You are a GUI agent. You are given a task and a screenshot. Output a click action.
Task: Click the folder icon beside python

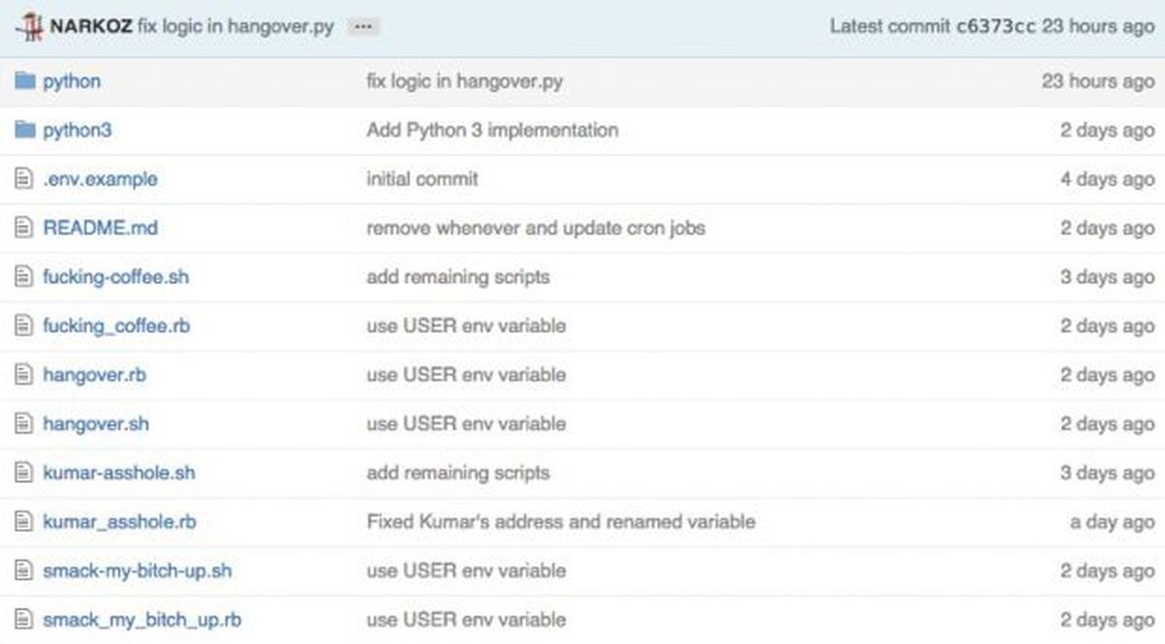pos(22,80)
